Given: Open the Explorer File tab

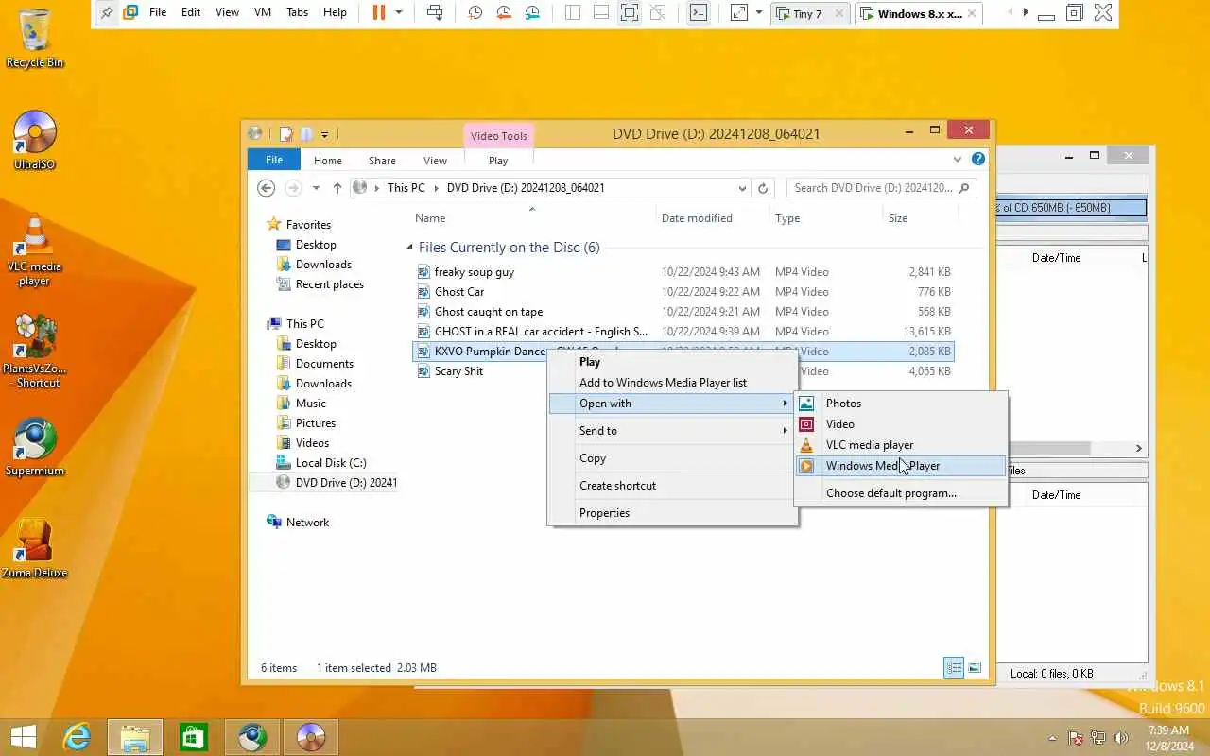Looking at the screenshot, I should 274,160.
